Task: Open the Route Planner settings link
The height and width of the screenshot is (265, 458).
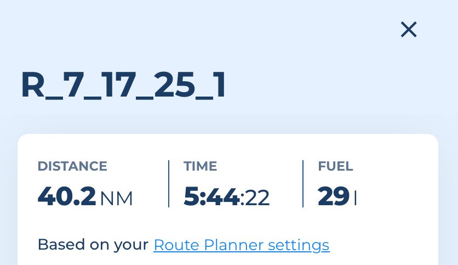Action: click(242, 245)
